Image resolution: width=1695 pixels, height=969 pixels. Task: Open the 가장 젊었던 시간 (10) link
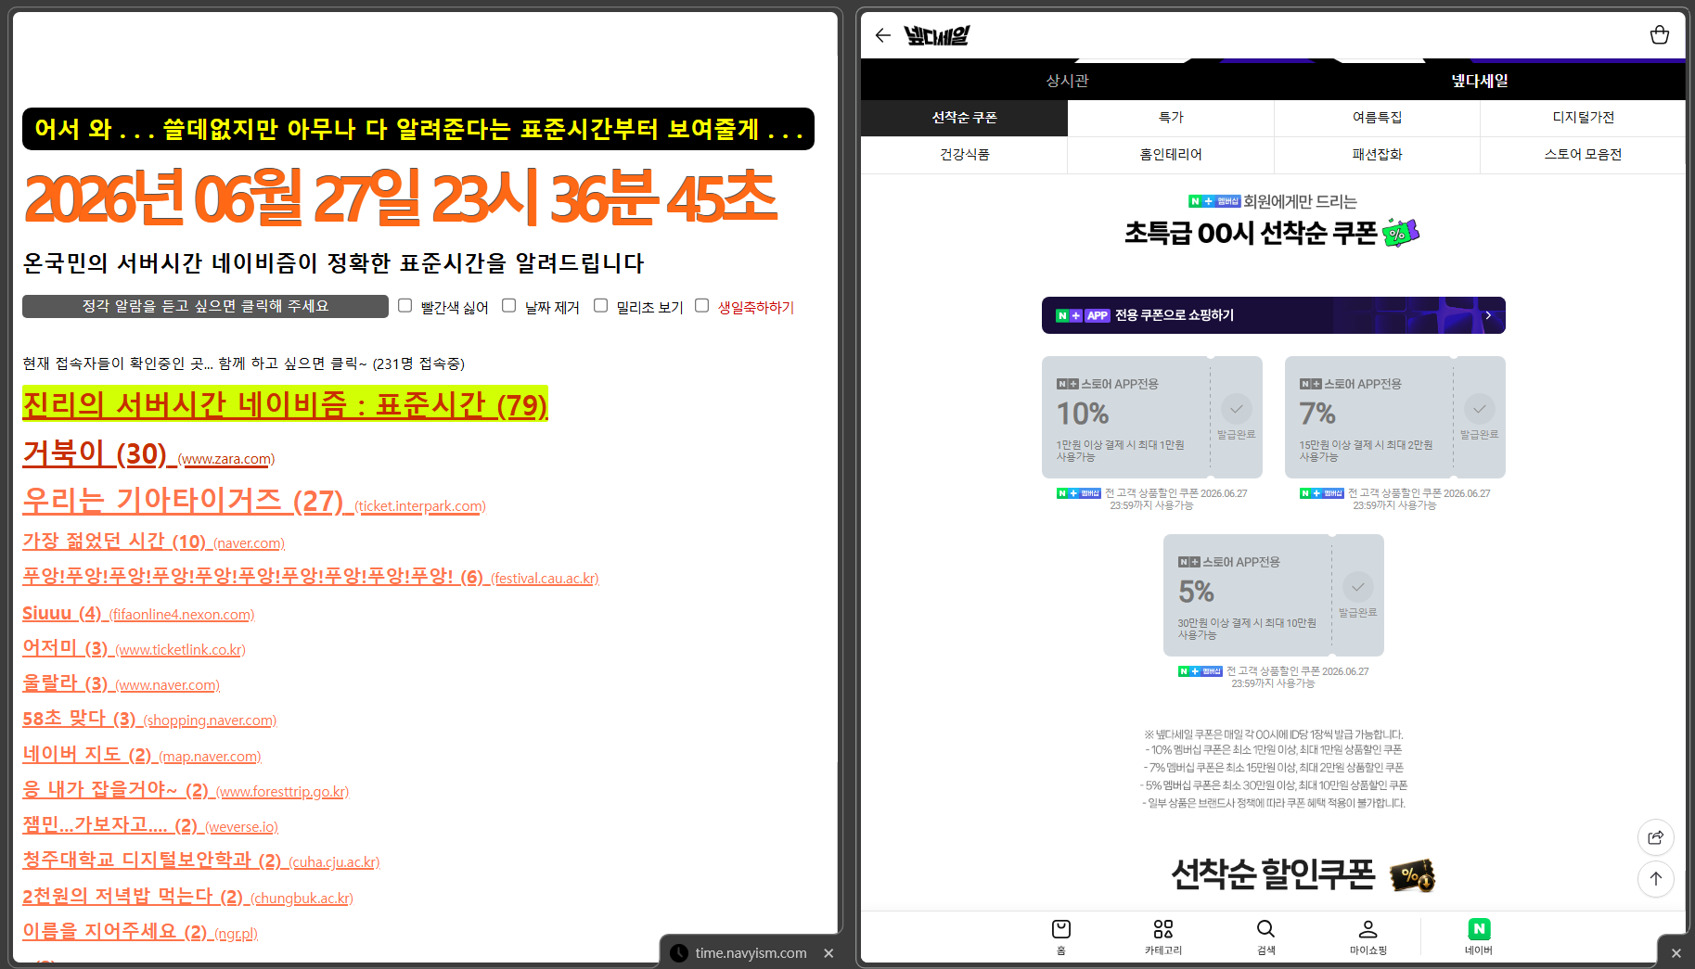(x=153, y=542)
